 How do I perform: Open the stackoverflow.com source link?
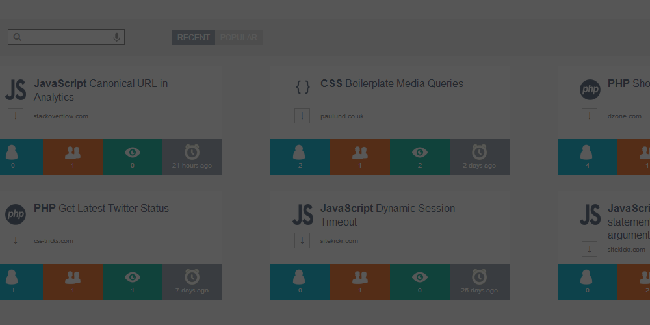click(x=61, y=116)
